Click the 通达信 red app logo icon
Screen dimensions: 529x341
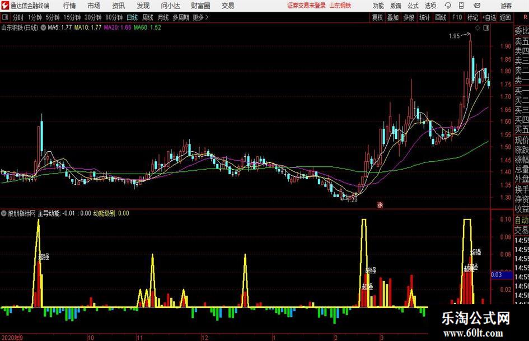pos(5,6)
